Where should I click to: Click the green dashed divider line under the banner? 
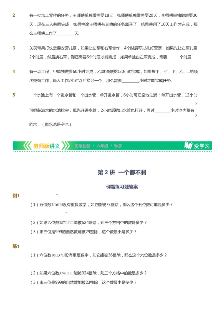pos(111,151)
